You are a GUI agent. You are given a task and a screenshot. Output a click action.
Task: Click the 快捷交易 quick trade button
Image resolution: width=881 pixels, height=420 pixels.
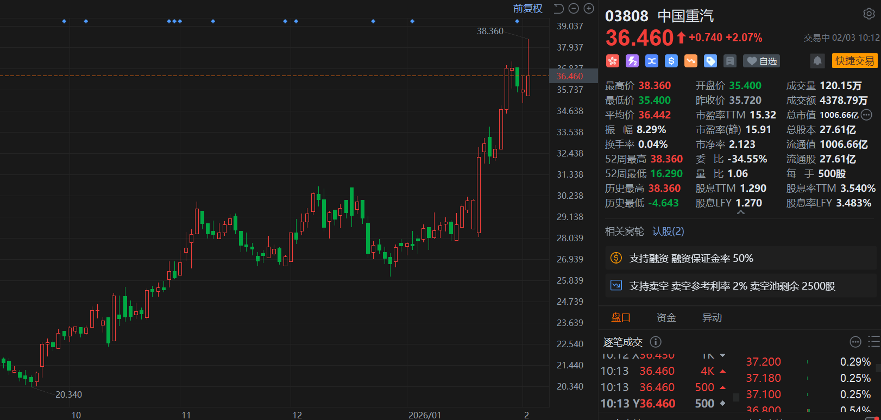[854, 61]
